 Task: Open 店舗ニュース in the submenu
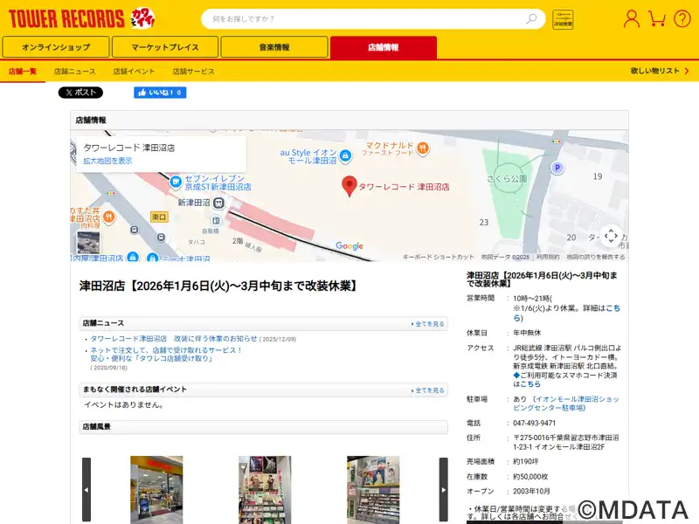[x=75, y=72]
